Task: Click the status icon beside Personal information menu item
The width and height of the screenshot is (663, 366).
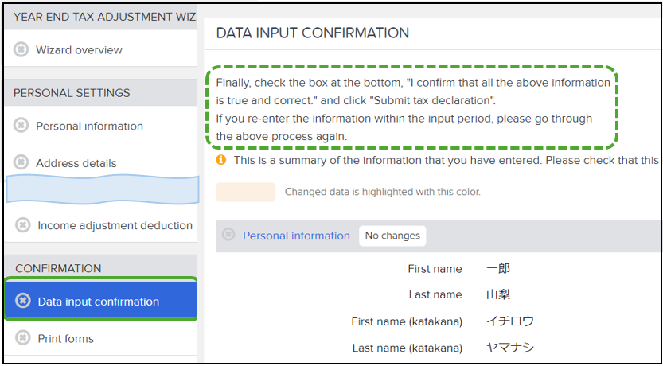Action: coord(21,126)
